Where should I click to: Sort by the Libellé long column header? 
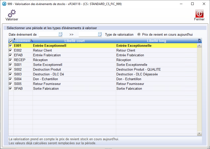click(x=156, y=41)
